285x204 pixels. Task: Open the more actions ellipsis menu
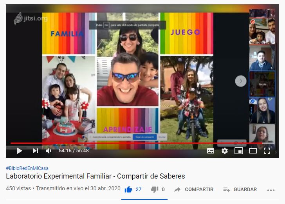[271, 190]
